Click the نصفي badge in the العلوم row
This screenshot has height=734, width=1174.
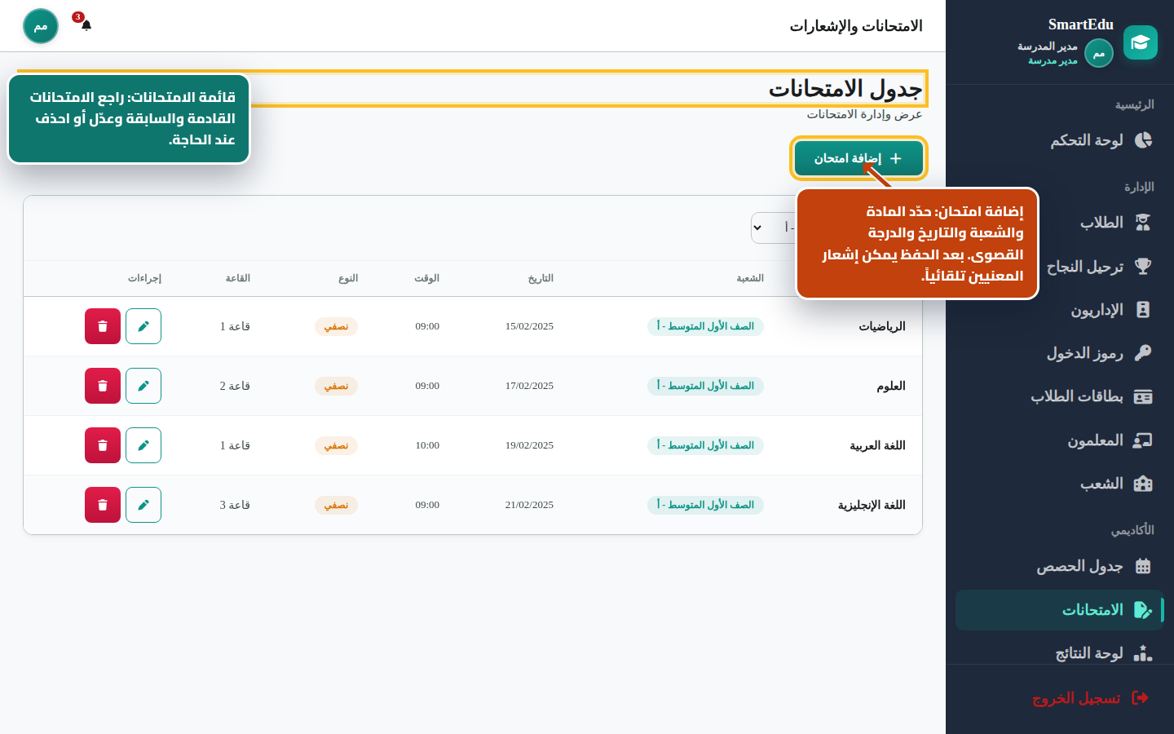point(336,386)
